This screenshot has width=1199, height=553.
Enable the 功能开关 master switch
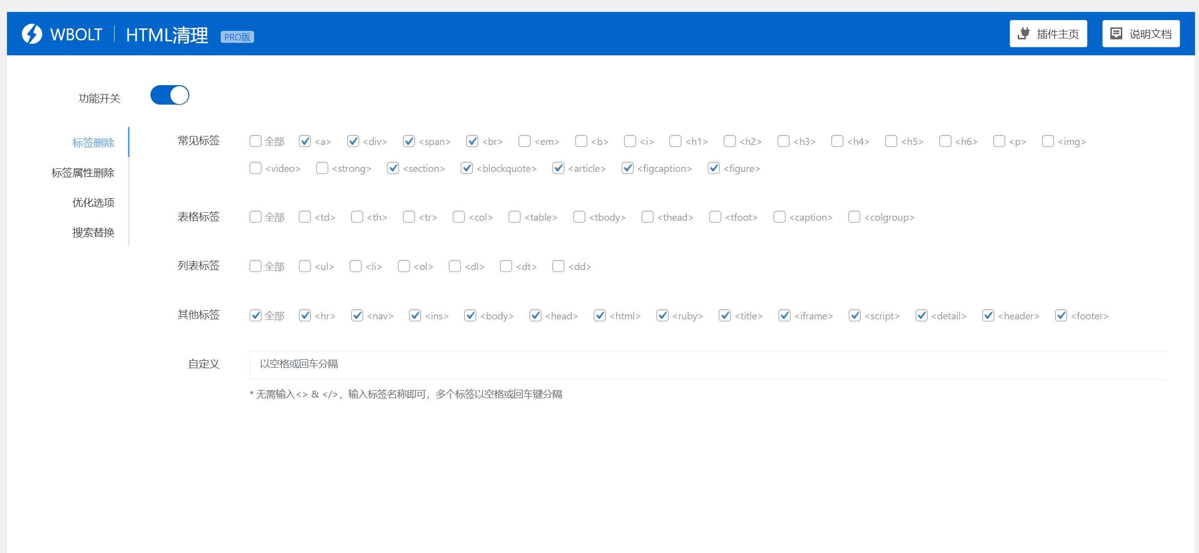click(x=169, y=95)
